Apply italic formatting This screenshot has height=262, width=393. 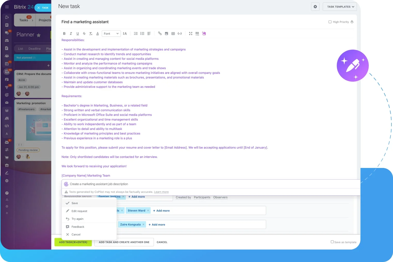tap(71, 33)
